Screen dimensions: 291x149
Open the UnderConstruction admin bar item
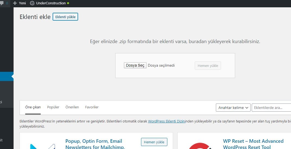pos(49,3)
